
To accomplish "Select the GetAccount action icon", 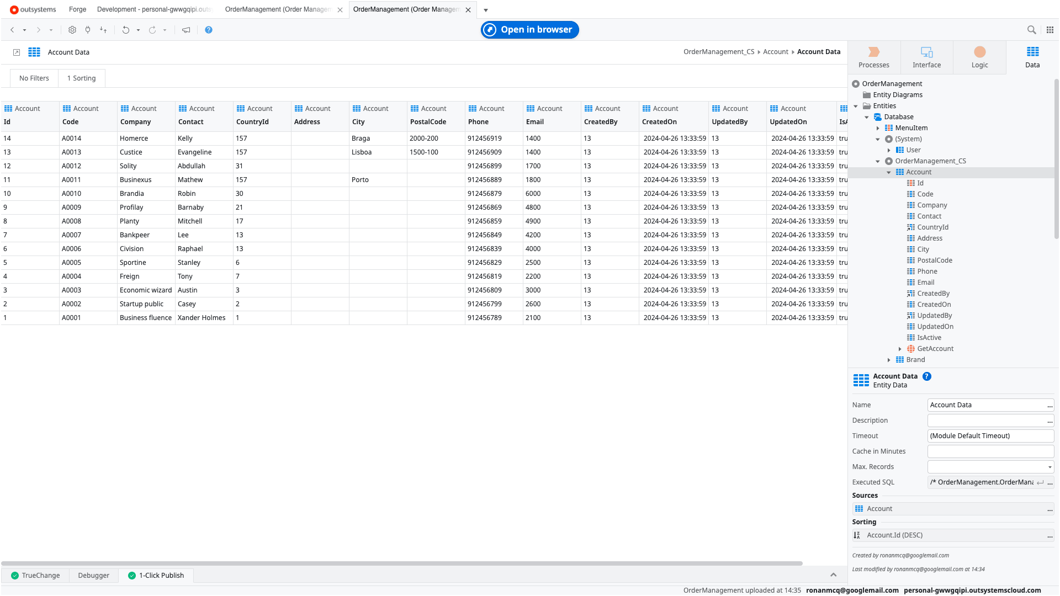I will 911,349.
